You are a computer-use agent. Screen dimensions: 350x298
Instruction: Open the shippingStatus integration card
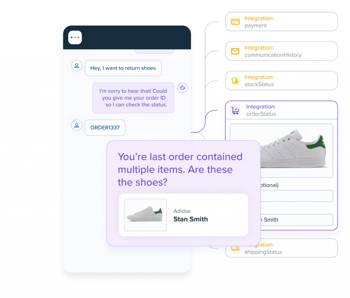[x=299, y=248]
